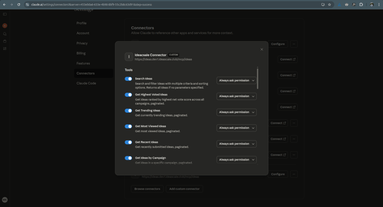
Task: Configure the connector in the ideas.dev1.ideascale.club row
Action: click(x=278, y=174)
